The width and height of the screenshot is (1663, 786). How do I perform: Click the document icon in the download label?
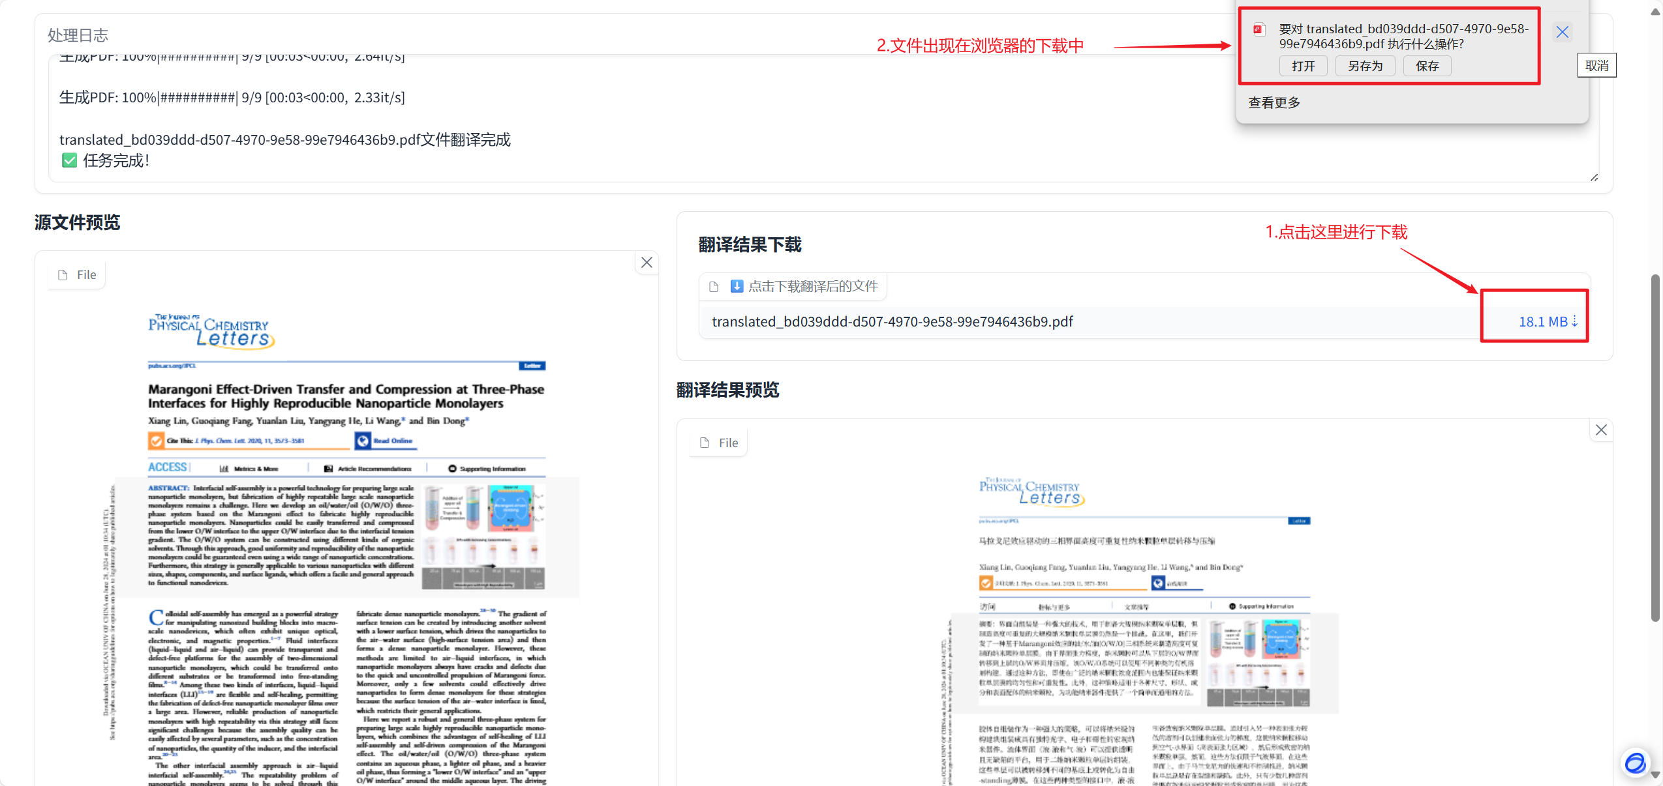(714, 287)
